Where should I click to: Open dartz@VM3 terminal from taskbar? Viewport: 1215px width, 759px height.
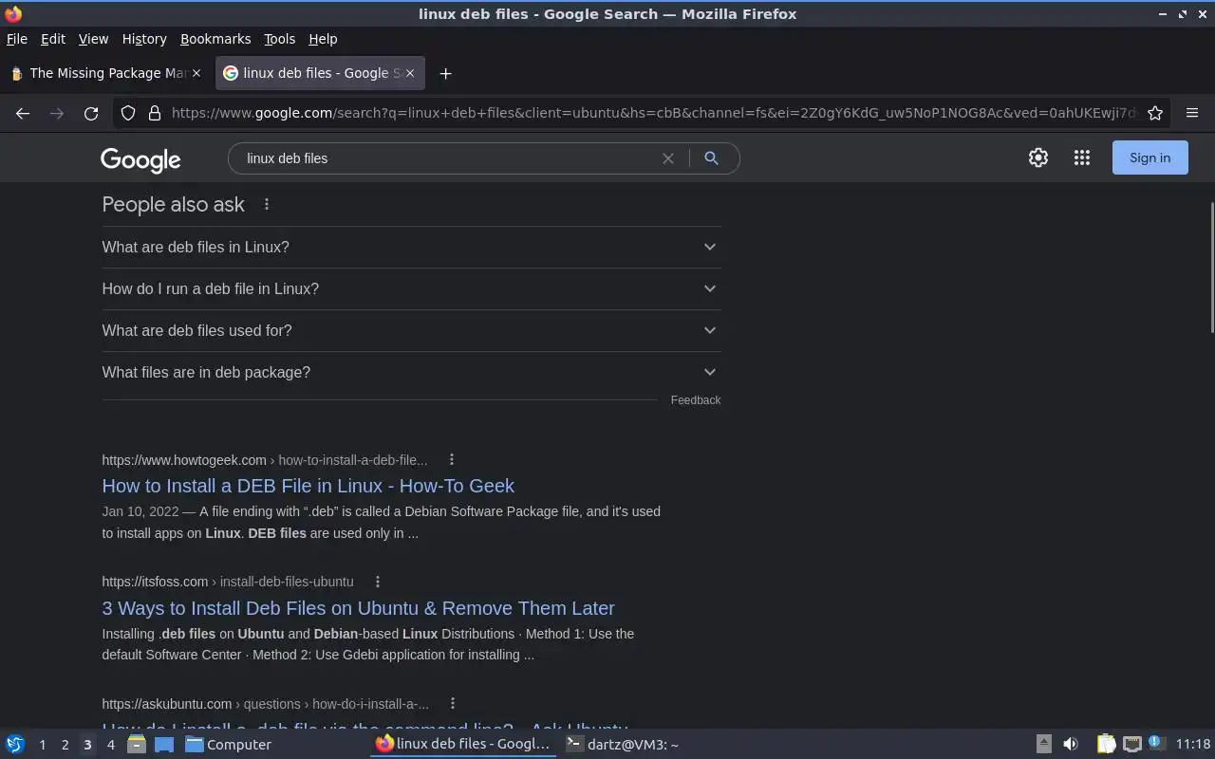(x=622, y=745)
